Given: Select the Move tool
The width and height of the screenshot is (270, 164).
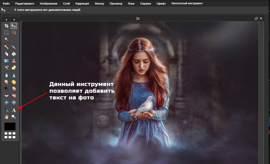Looking at the screenshot, I should coord(14,26).
